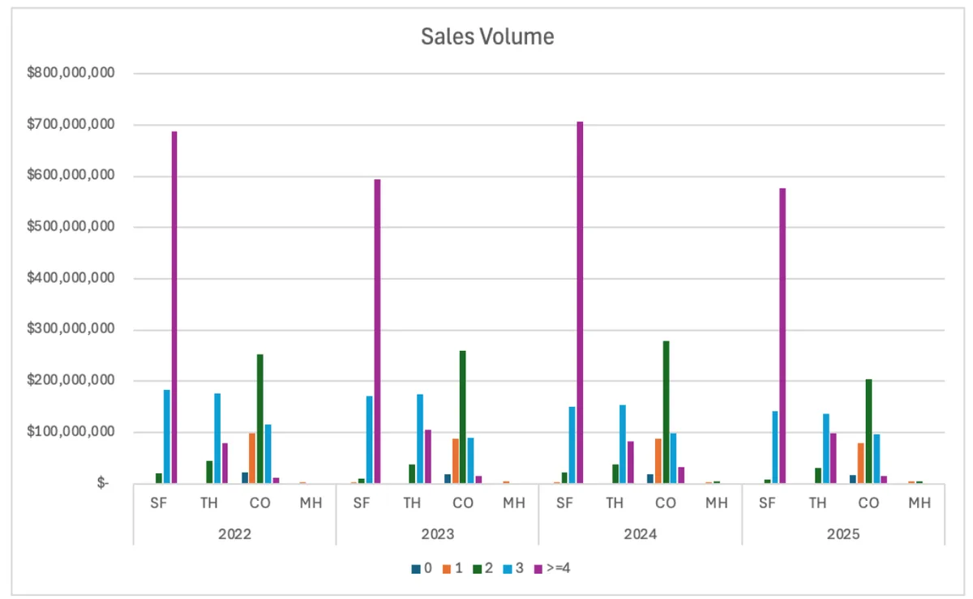Click the SF label in the 2024 group

coord(564,503)
